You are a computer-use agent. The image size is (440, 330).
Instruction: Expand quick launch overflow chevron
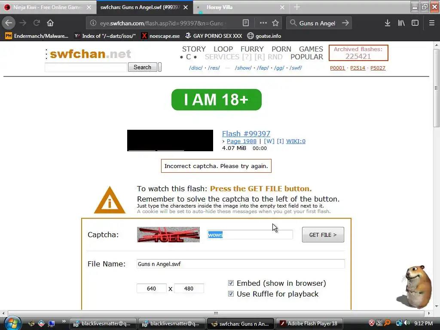pyautogui.click(x=64, y=321)
